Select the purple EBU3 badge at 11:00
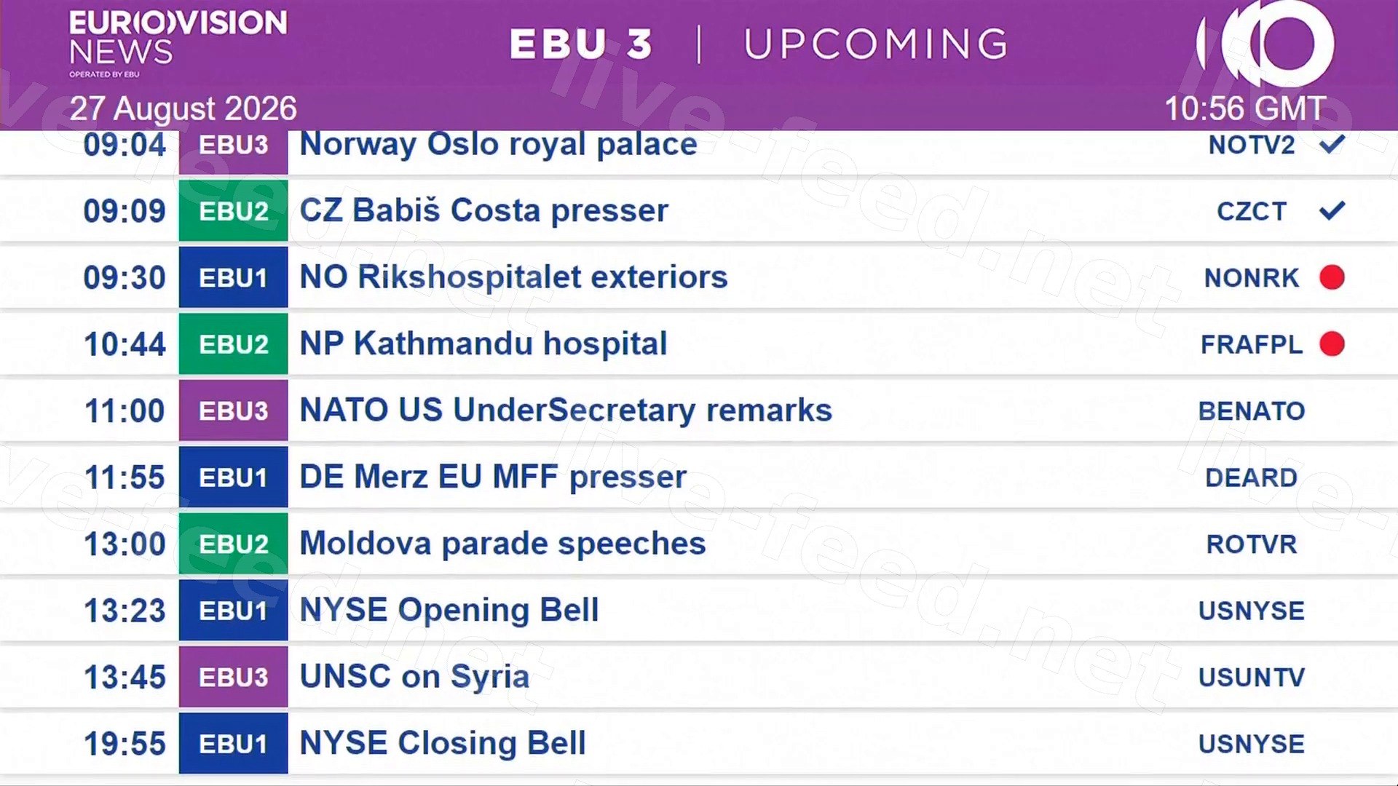Screen dimensions: 1398x786 pos(233,410)
